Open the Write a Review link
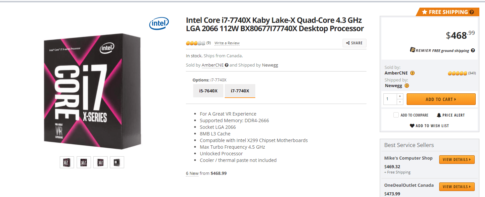Image resolution: width=485 pixels, height=197 pixels. (227, 43)
